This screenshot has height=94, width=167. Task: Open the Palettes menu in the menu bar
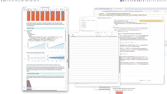(x=31, y=1)
